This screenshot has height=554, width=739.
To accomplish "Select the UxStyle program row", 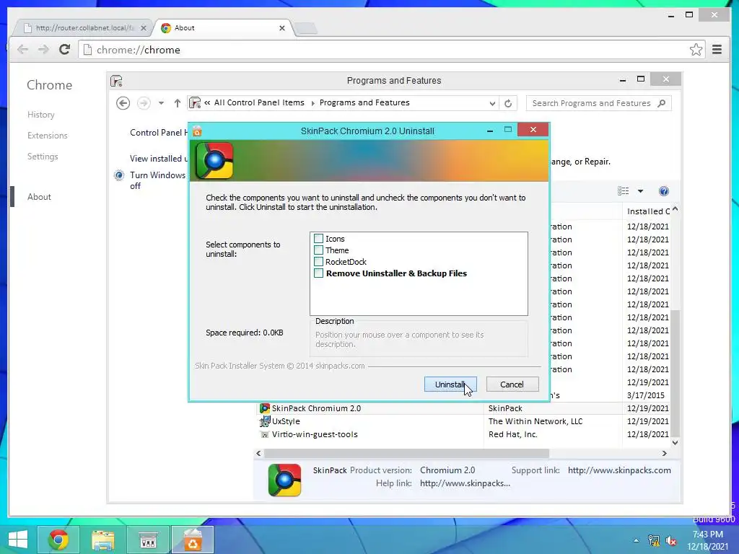I will (464, 421).
